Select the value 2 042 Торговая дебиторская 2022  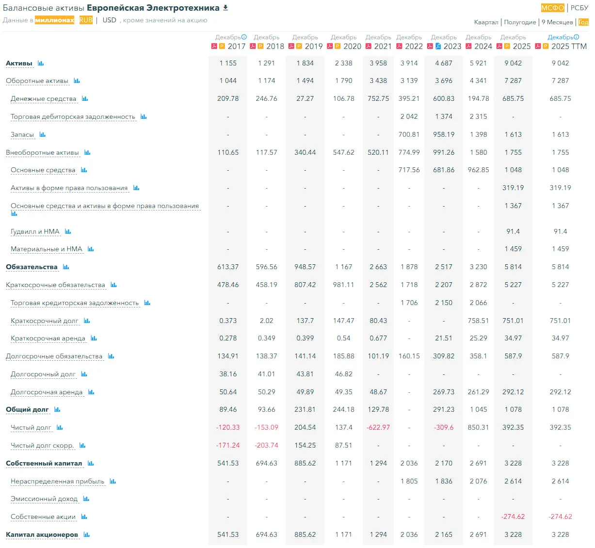click(409, 117)
